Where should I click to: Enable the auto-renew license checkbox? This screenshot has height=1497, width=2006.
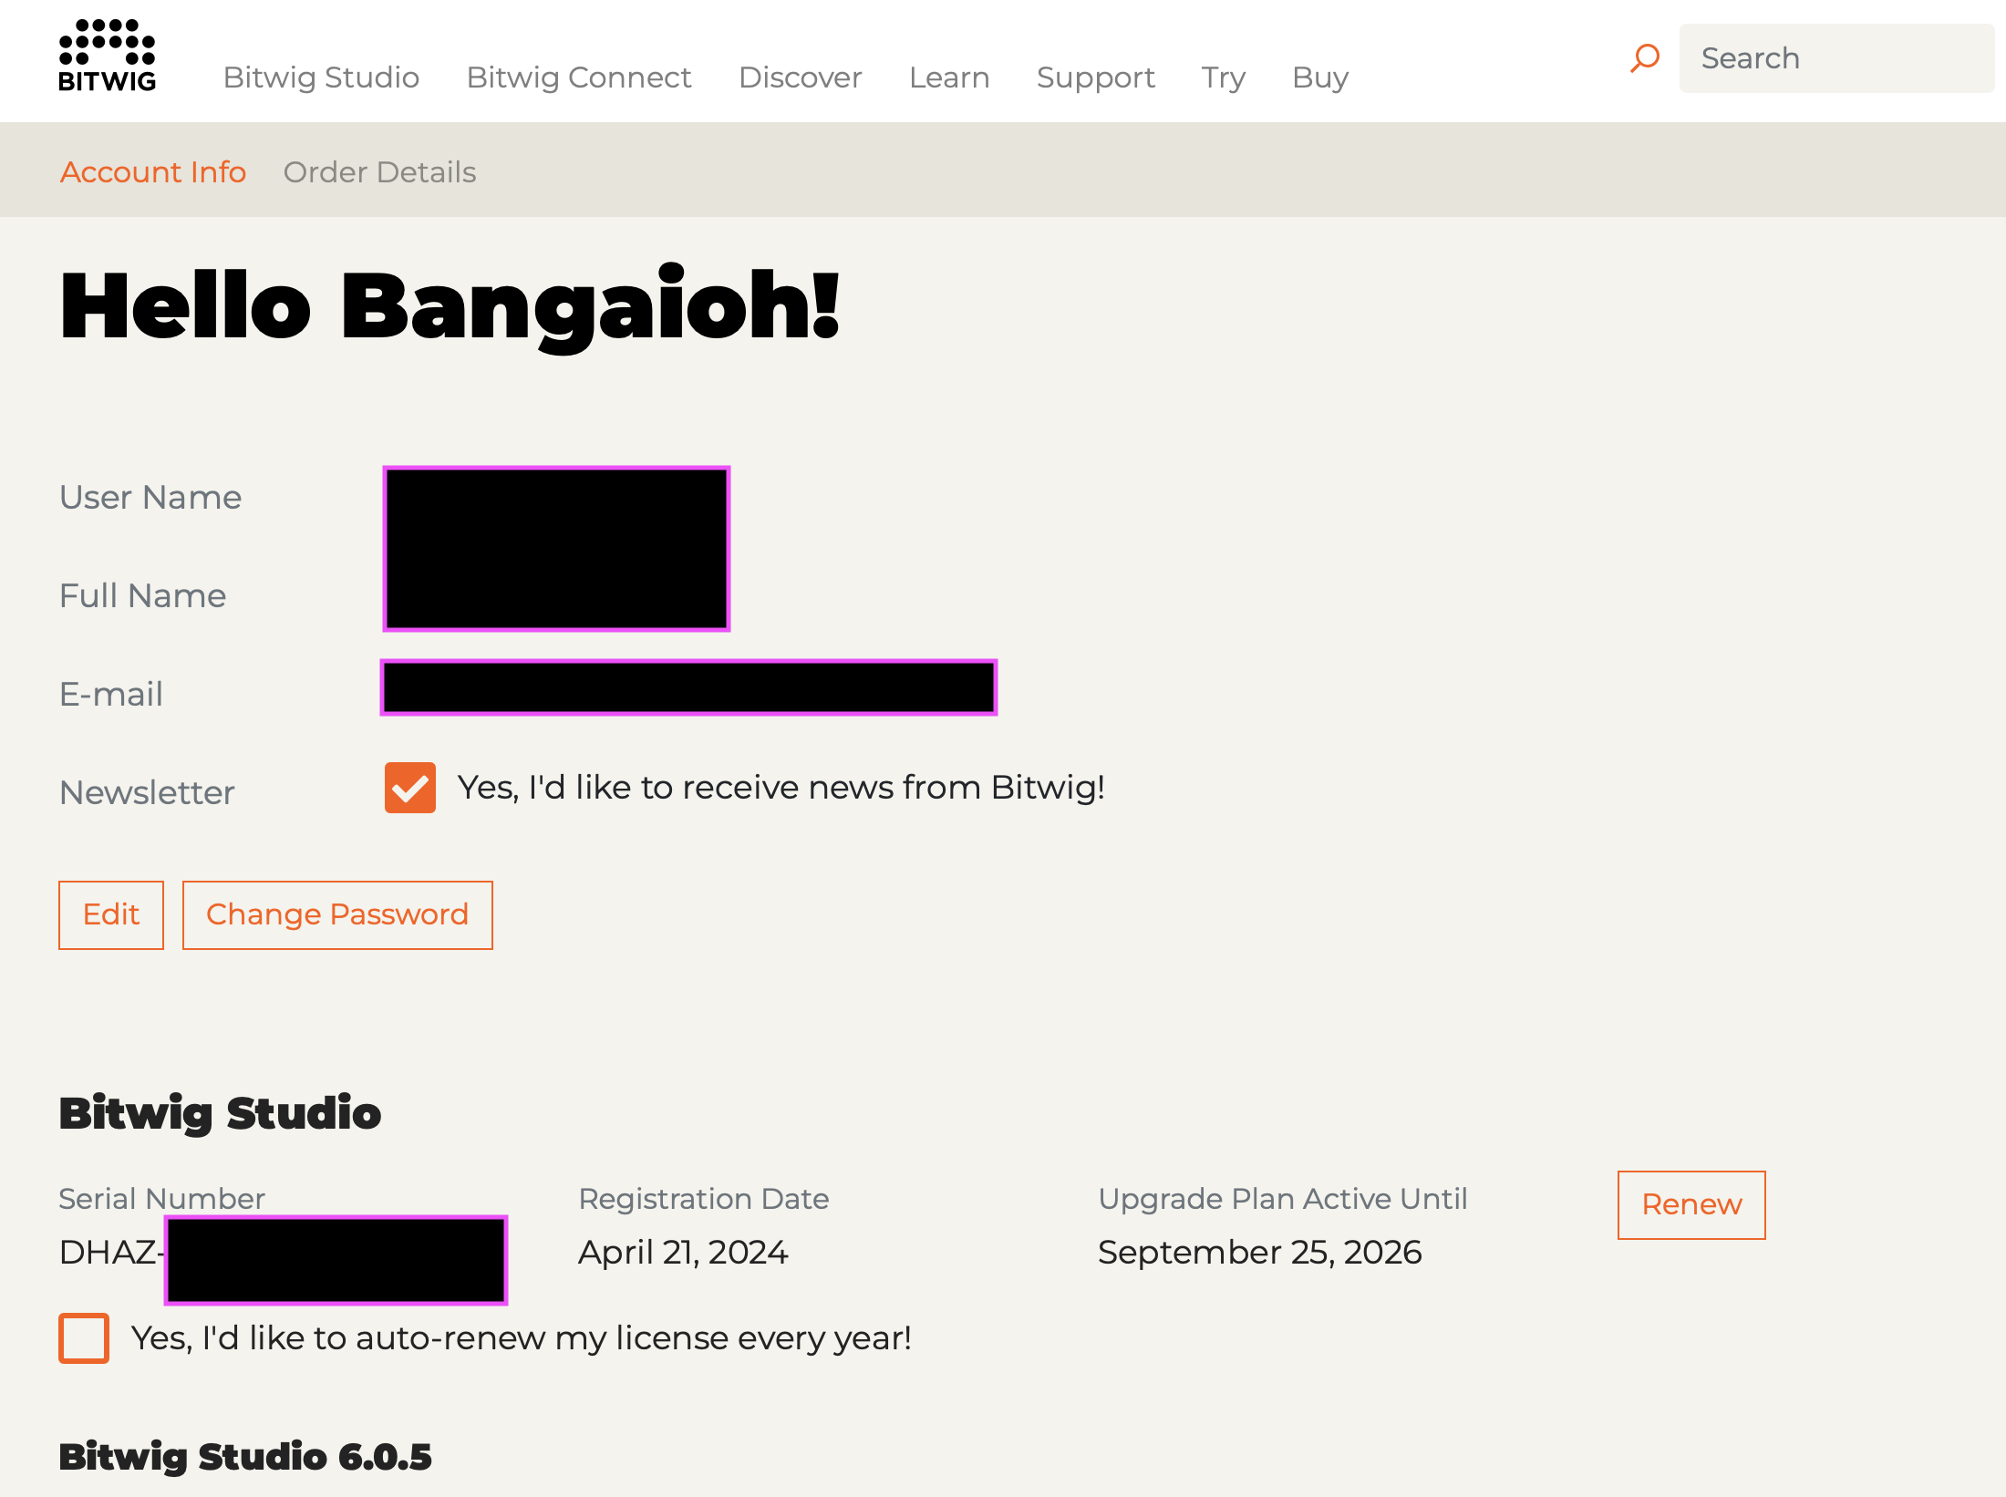click(x=84, y=1338)
